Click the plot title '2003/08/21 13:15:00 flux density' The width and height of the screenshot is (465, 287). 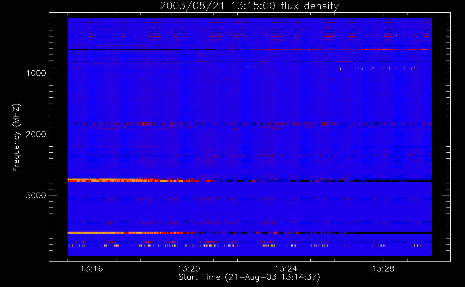point(249,6)
